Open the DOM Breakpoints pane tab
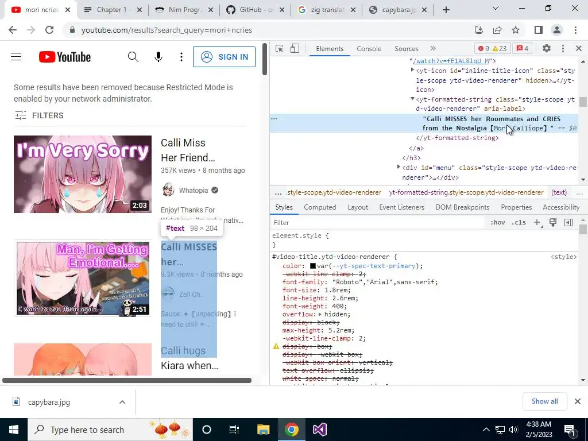 pos(462,207)
